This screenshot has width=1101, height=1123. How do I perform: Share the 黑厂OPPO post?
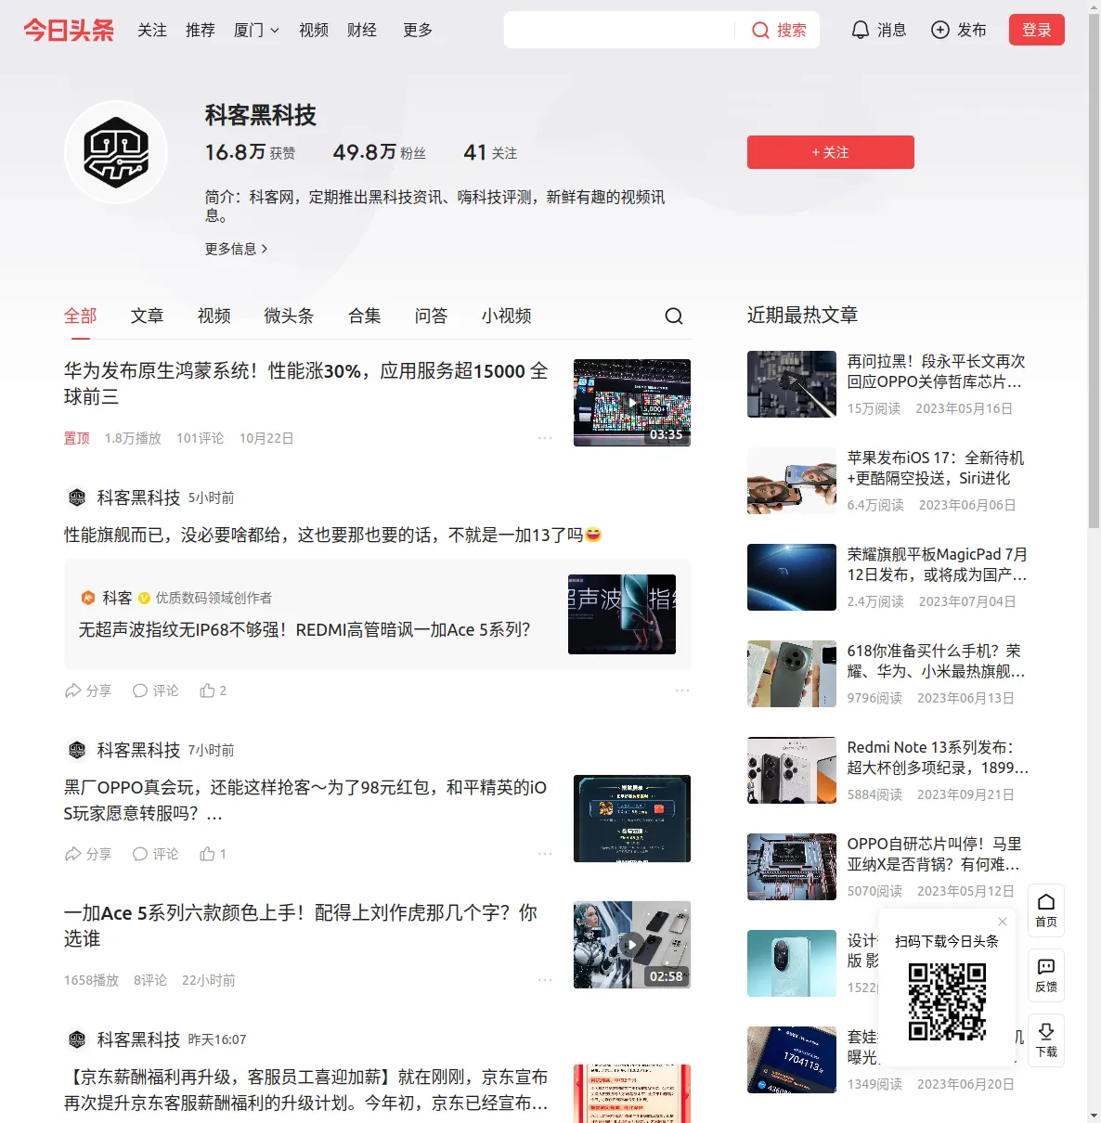pyautogui.click(x=88, y=854)
